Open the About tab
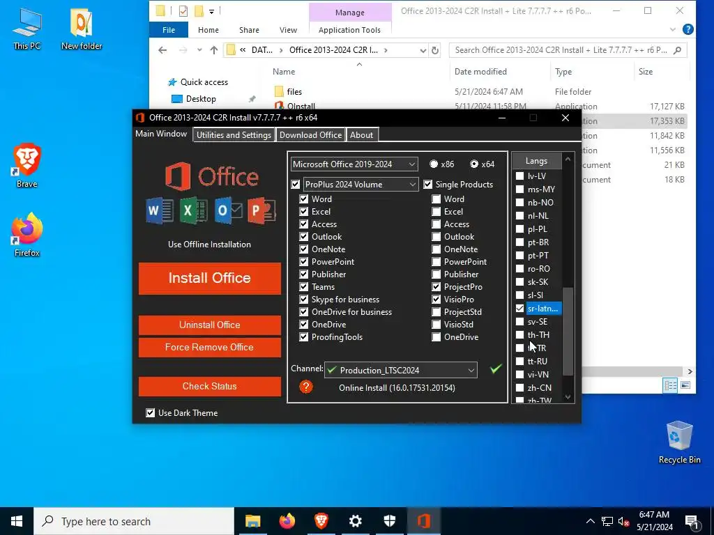 coord(362,134)
